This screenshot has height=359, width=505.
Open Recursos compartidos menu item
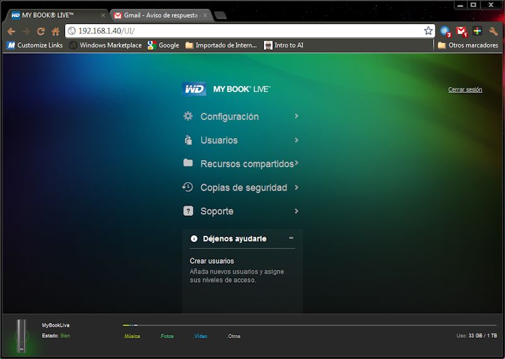pyautogui.click(x=247, y=164)
